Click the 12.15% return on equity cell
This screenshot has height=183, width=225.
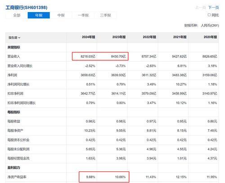(x=181, y=177)
